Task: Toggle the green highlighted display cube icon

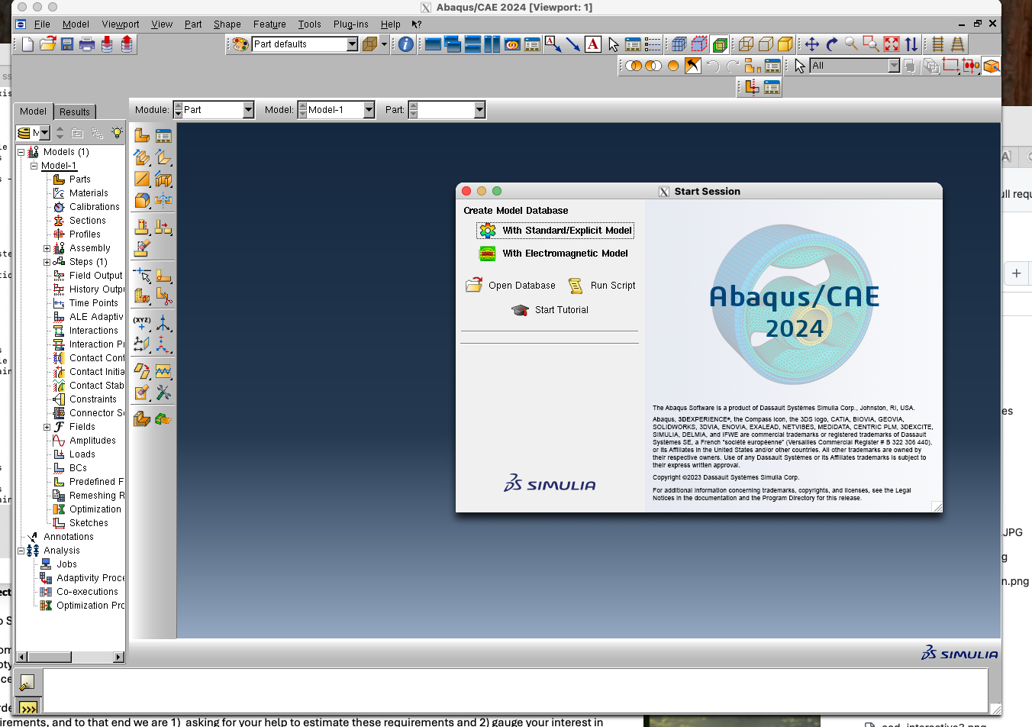Action: pyautogui.click(x=719, y=44)
